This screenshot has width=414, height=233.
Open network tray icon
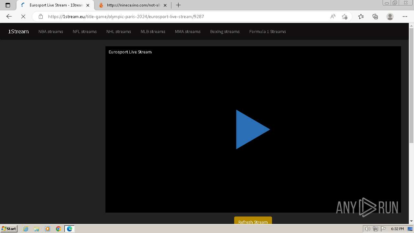pyautogui.click(x=376, y=229)
